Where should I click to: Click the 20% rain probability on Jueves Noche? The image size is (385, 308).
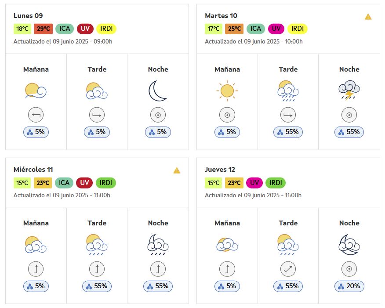coord(349,286)
